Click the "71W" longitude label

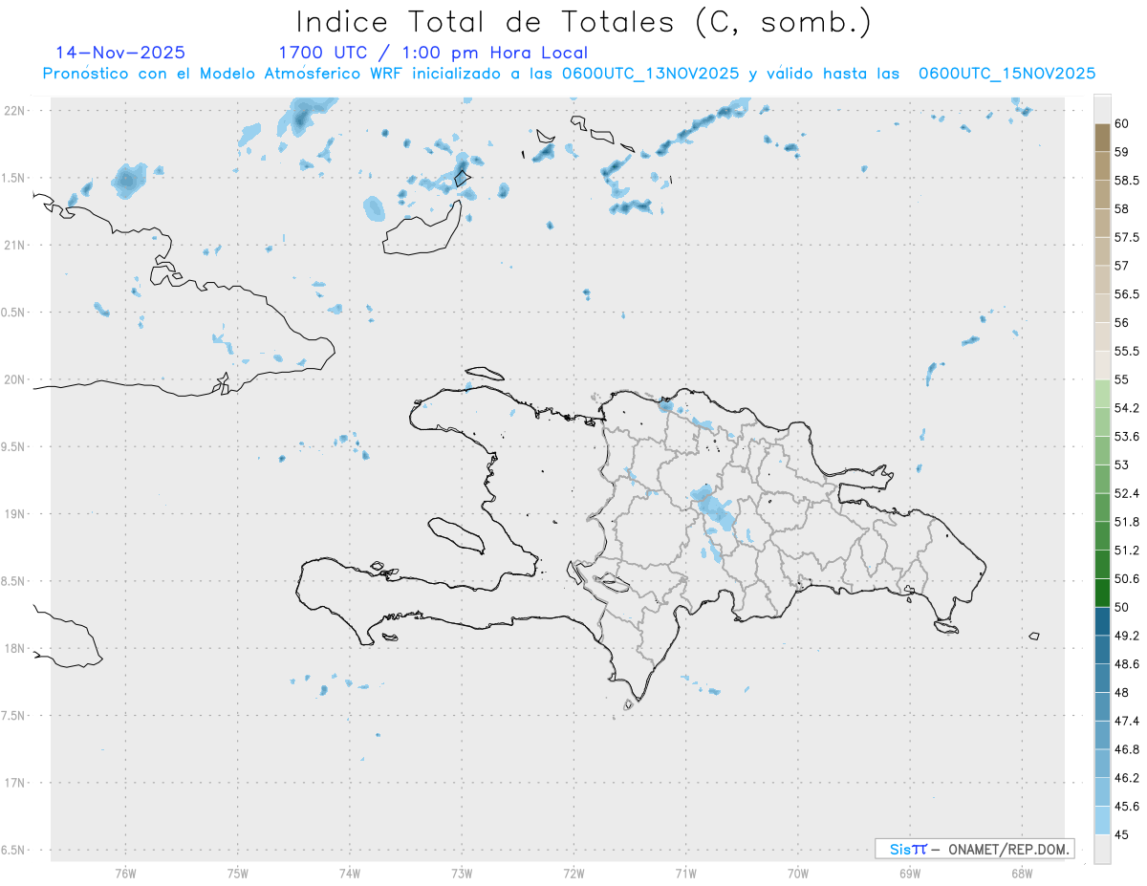(685, 873)
